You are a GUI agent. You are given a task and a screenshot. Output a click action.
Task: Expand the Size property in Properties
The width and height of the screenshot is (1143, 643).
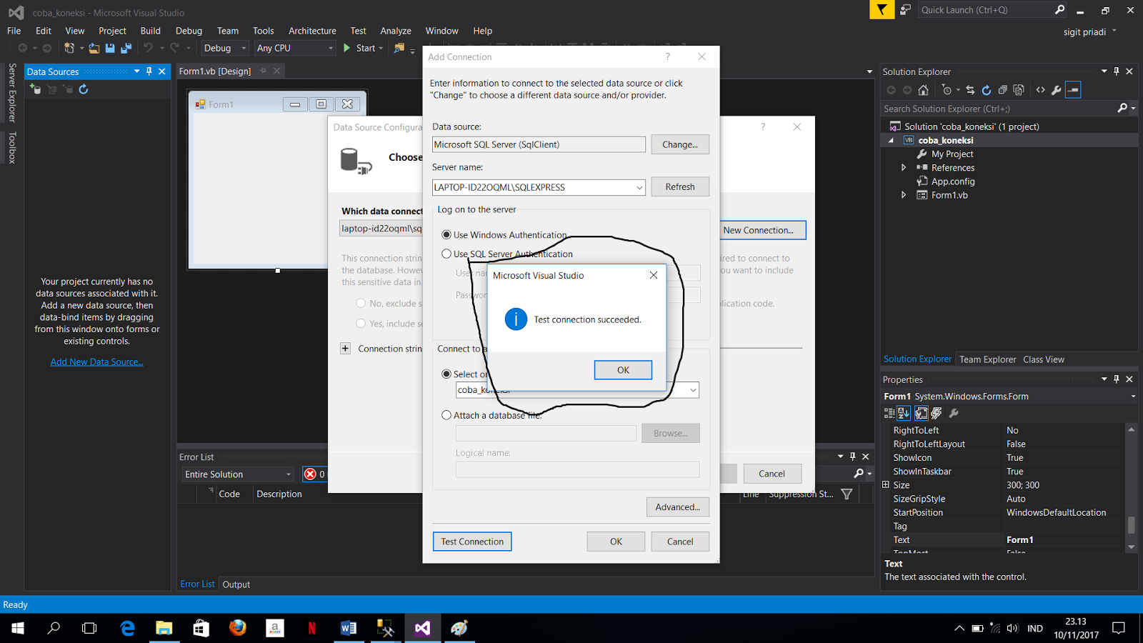pos(886,485)
